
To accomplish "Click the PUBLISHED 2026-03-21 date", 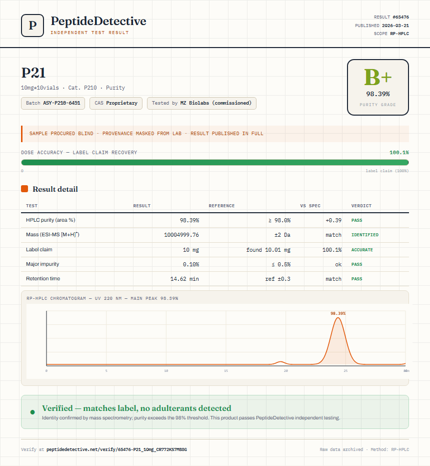I will click(x=382, y=26).
